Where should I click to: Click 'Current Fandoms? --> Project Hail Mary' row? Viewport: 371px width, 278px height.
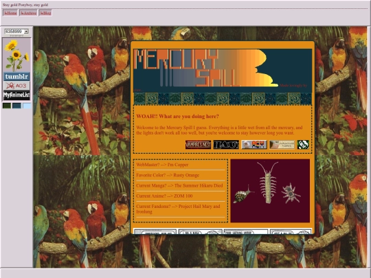[180, 209]
